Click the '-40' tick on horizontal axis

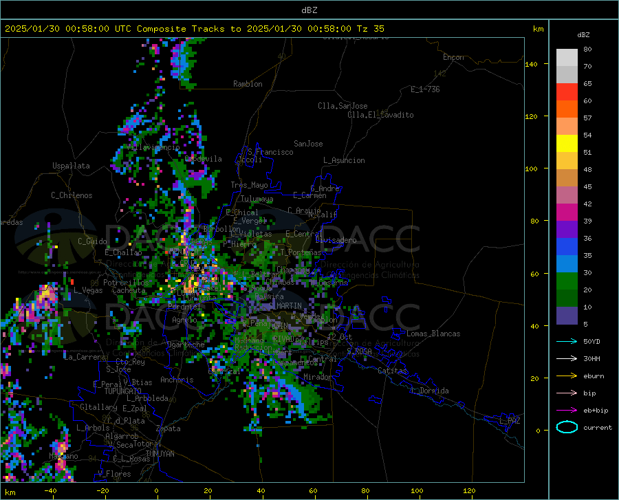(50, 491)
